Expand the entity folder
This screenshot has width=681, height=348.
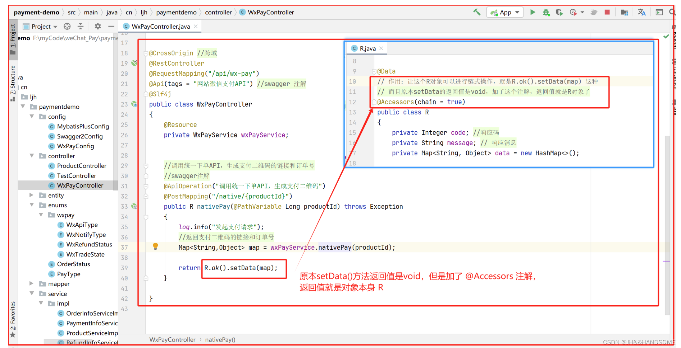click(32, 195)
